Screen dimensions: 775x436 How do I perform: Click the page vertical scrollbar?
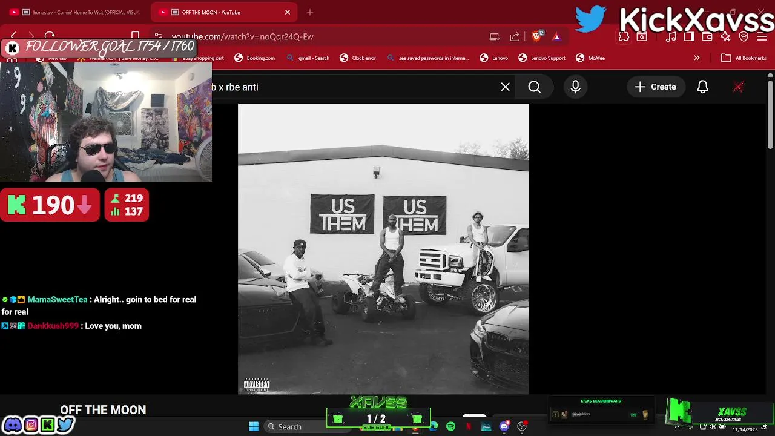pyautogui.click(x=770, y=115)
